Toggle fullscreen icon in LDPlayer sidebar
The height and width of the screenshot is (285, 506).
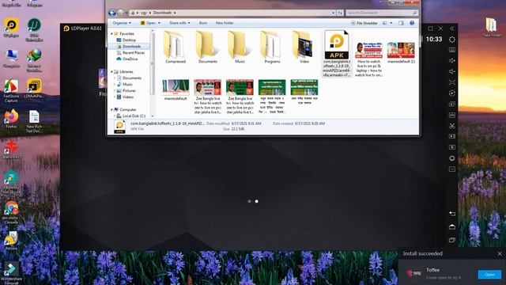click(451, 82)
